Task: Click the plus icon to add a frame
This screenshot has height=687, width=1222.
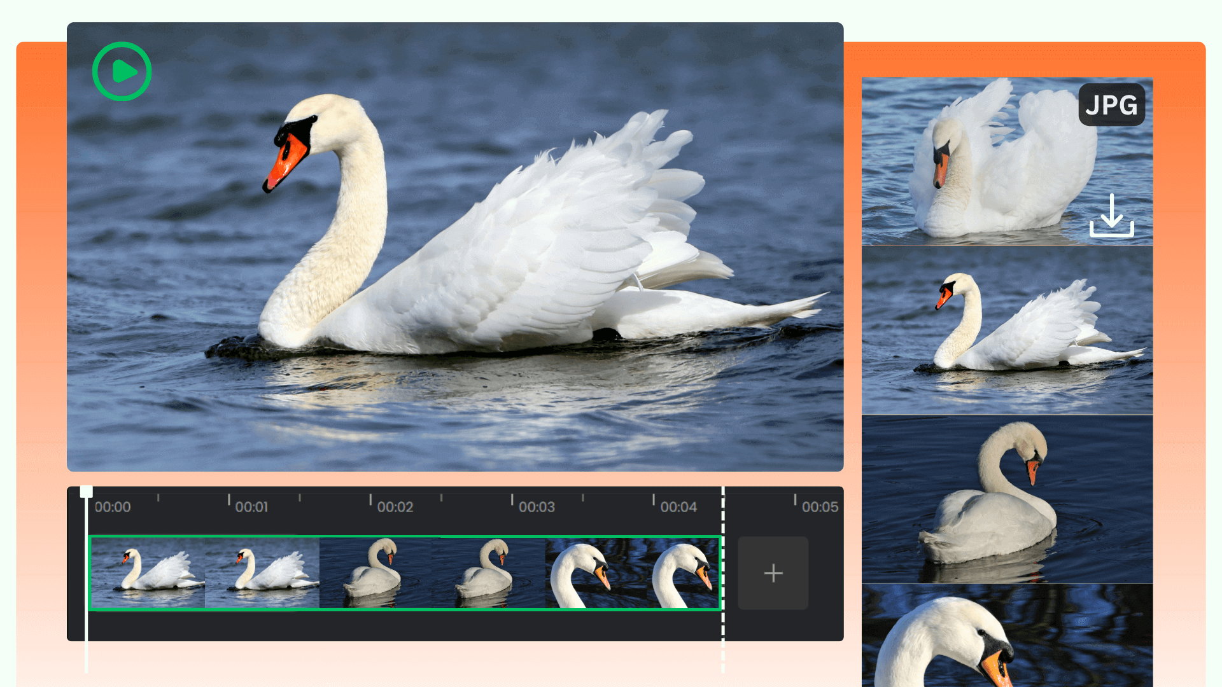Action: point(773,572)
